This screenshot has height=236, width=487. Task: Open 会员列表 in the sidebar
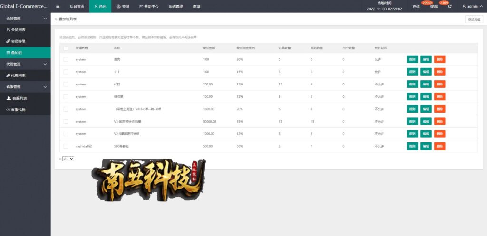[x=25, y=30]
